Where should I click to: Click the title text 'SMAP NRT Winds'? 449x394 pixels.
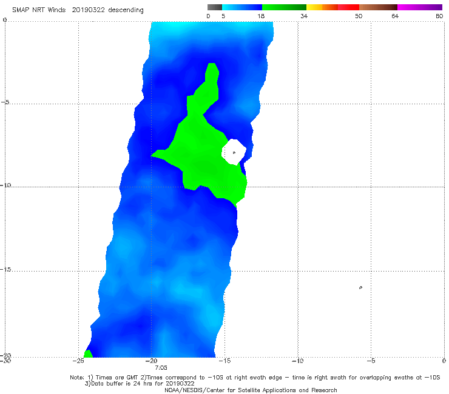point(39,10)
